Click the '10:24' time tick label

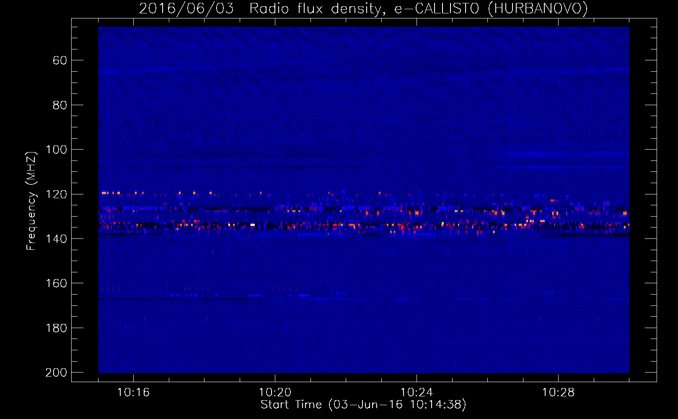click(x=417, y=393)
